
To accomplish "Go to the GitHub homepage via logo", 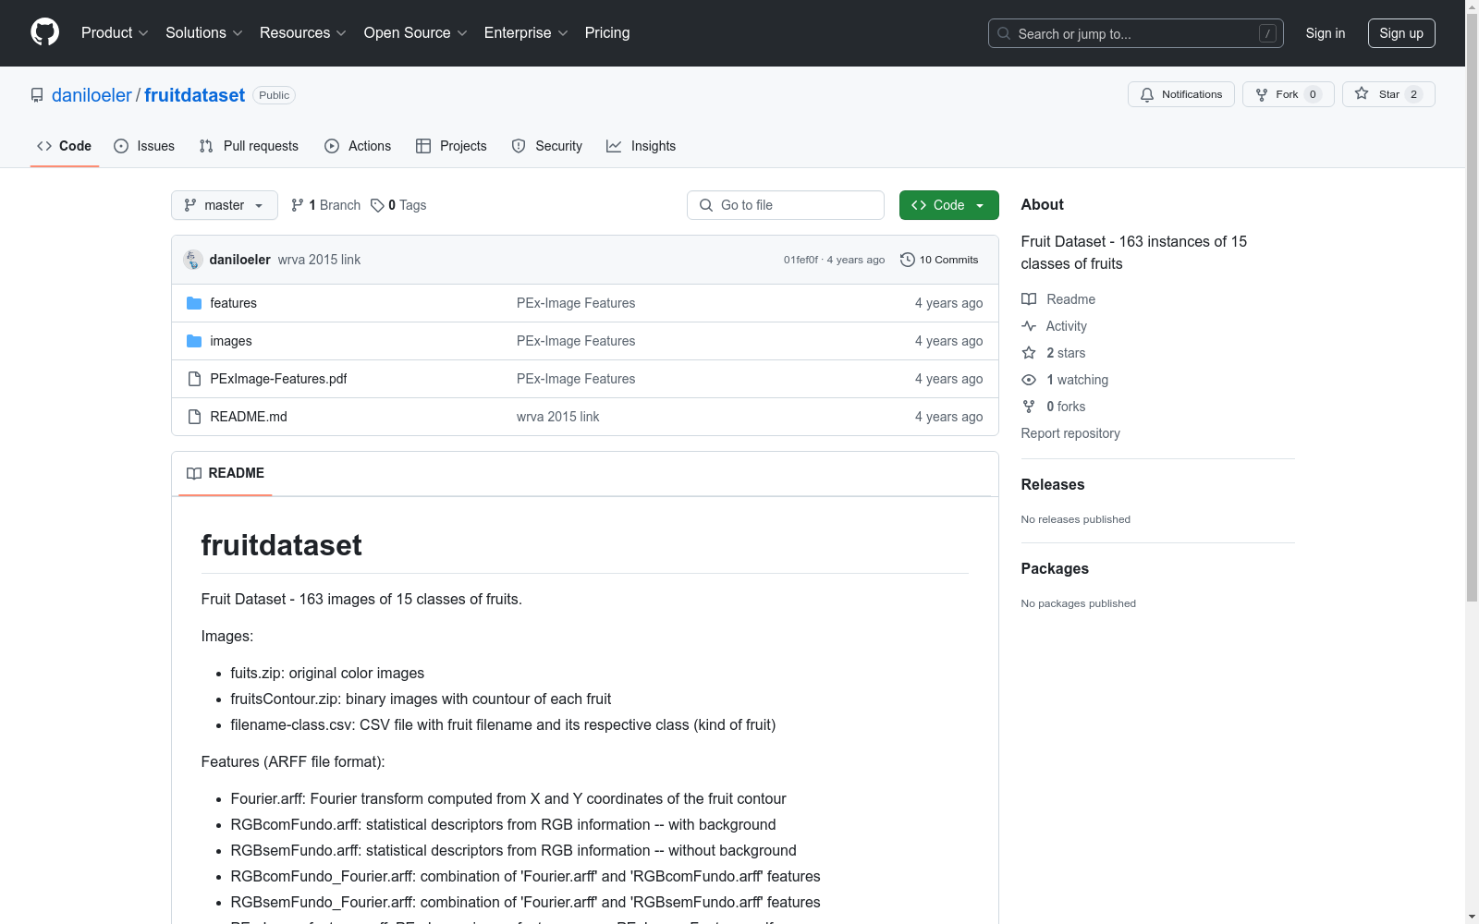I will pyautogui.click(x=44, y=32).
